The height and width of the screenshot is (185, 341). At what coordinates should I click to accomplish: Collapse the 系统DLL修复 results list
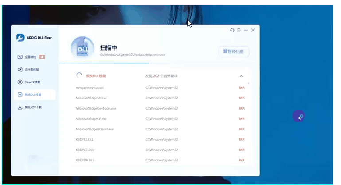point(241,76)
